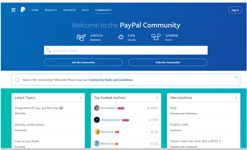
Task: Open sharpiemarker profile link
Action: coord(111,120)
